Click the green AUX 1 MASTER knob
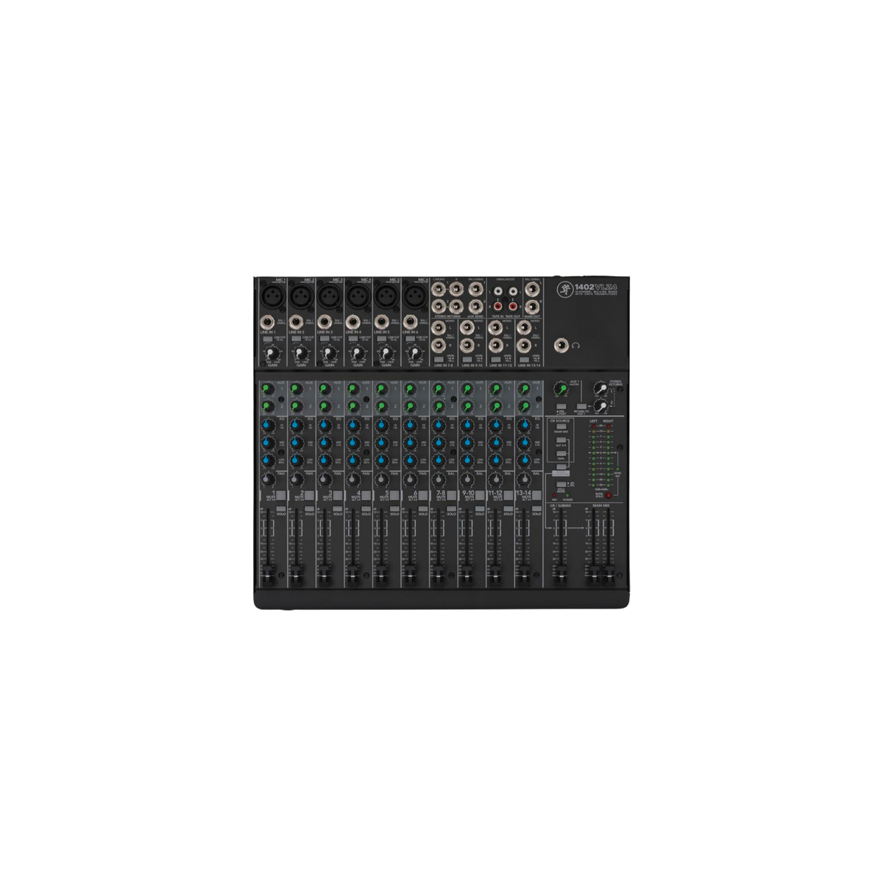The image size is (883, 883). tap(562, 389)
